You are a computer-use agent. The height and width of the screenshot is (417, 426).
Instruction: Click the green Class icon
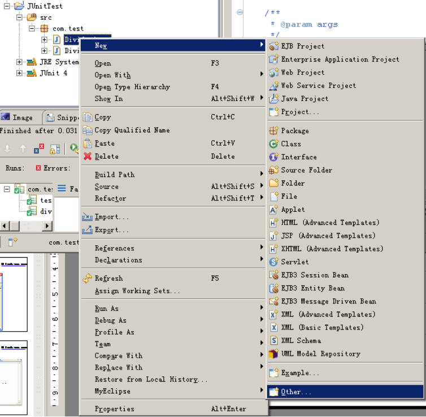273,144
